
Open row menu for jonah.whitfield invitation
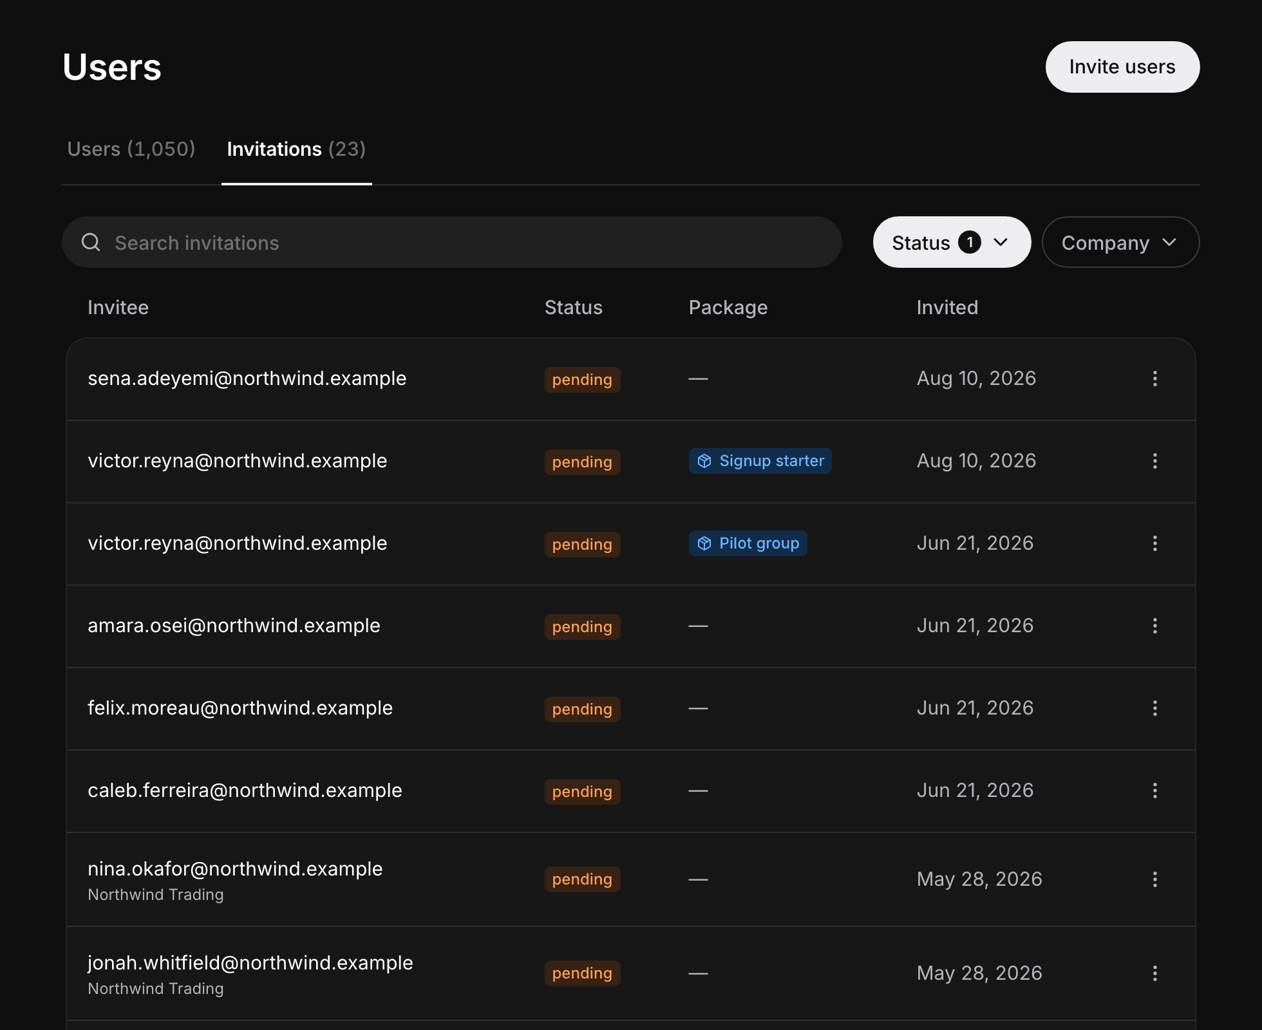tap(1154, 973)
